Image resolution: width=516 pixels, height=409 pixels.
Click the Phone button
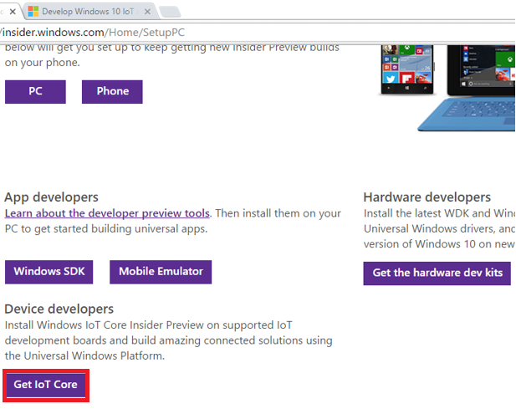tap(112, 91)
